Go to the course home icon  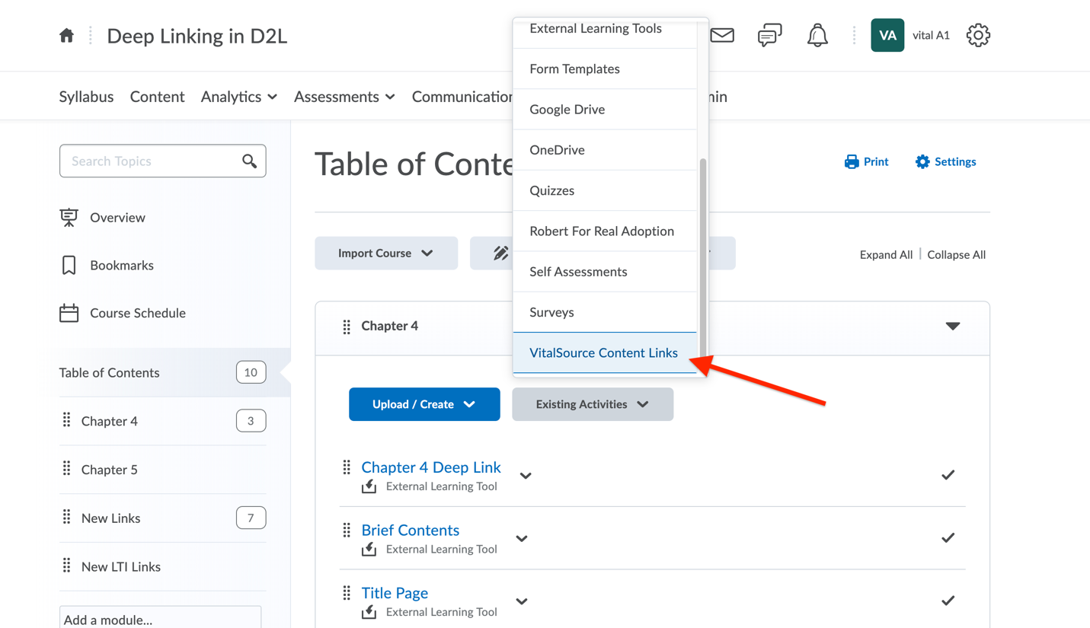[67, 36]
